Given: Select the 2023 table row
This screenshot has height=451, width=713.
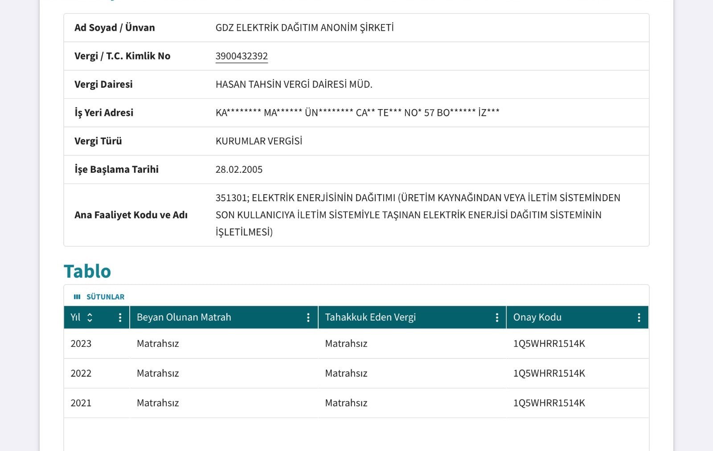Looking at the screenshot, I should click(x=356, y=344).
